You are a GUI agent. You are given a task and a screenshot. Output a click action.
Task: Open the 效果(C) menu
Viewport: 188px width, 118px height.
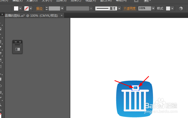point(76,1)
